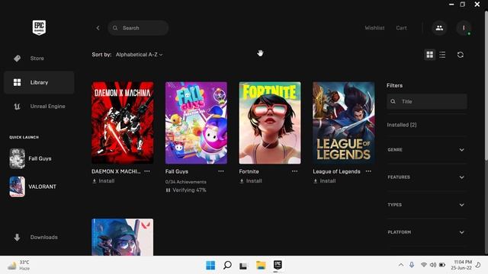Click Fall Guys 0/34 Achievements text
The width and height of the screenshot is (488, 274).
(x=186, y=182)
